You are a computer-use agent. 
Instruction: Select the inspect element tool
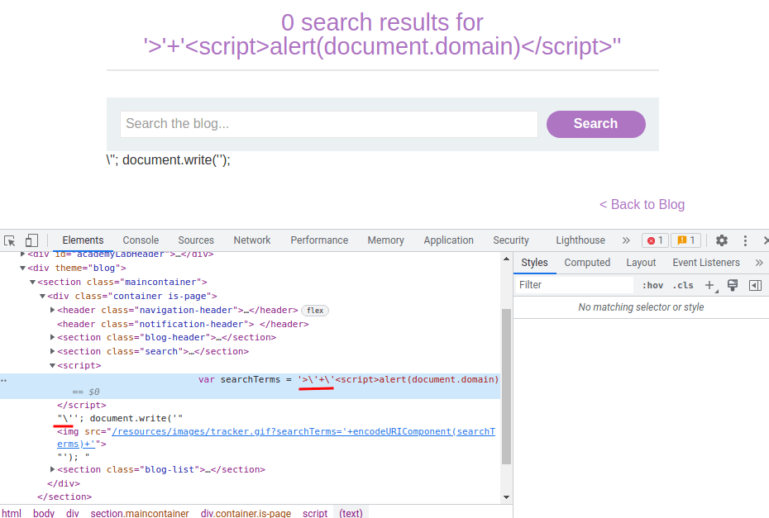pyautogui.click(x=9, y=240)
